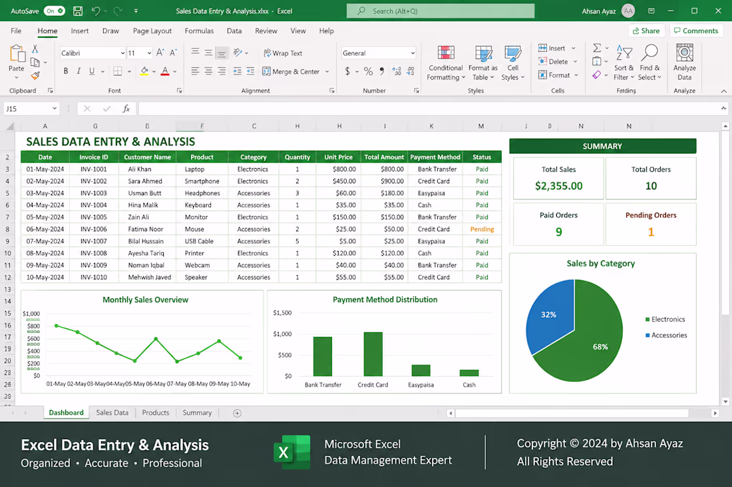Toggle Center horizontal alignment
The height and width of the screenshot is (487, 732).
[x=208, y=71]
